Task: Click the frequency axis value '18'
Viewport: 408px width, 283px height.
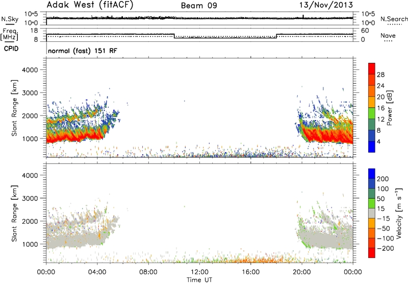Action: pos(35,31)
